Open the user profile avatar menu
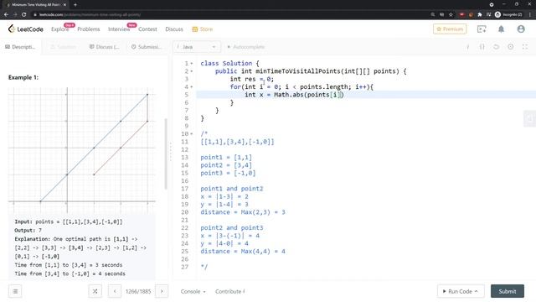536x302 pixels. [521, 29]
